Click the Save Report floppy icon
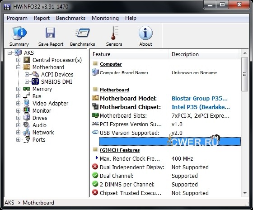Screen dimensions: 253x210 point(50,33)
